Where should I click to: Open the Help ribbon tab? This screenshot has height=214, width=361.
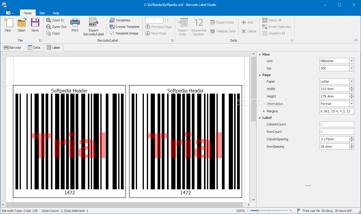point(56,13)
